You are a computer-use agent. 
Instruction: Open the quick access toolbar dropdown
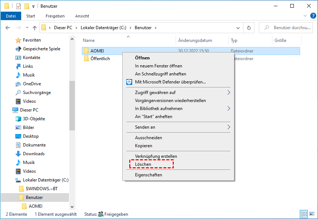(x=33, y=7)
